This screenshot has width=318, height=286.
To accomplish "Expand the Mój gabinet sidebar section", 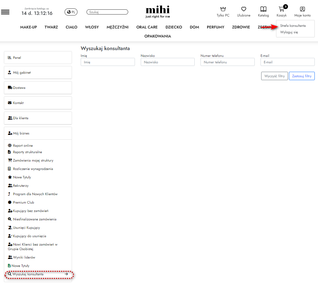I will 38,73.
